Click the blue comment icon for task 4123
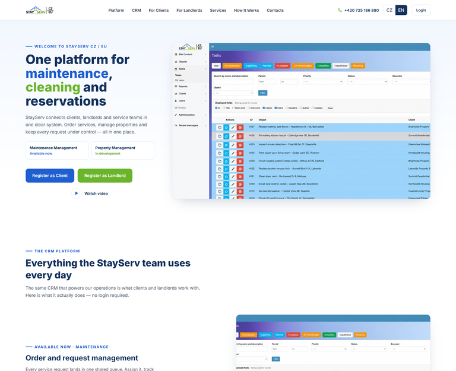 226,161
